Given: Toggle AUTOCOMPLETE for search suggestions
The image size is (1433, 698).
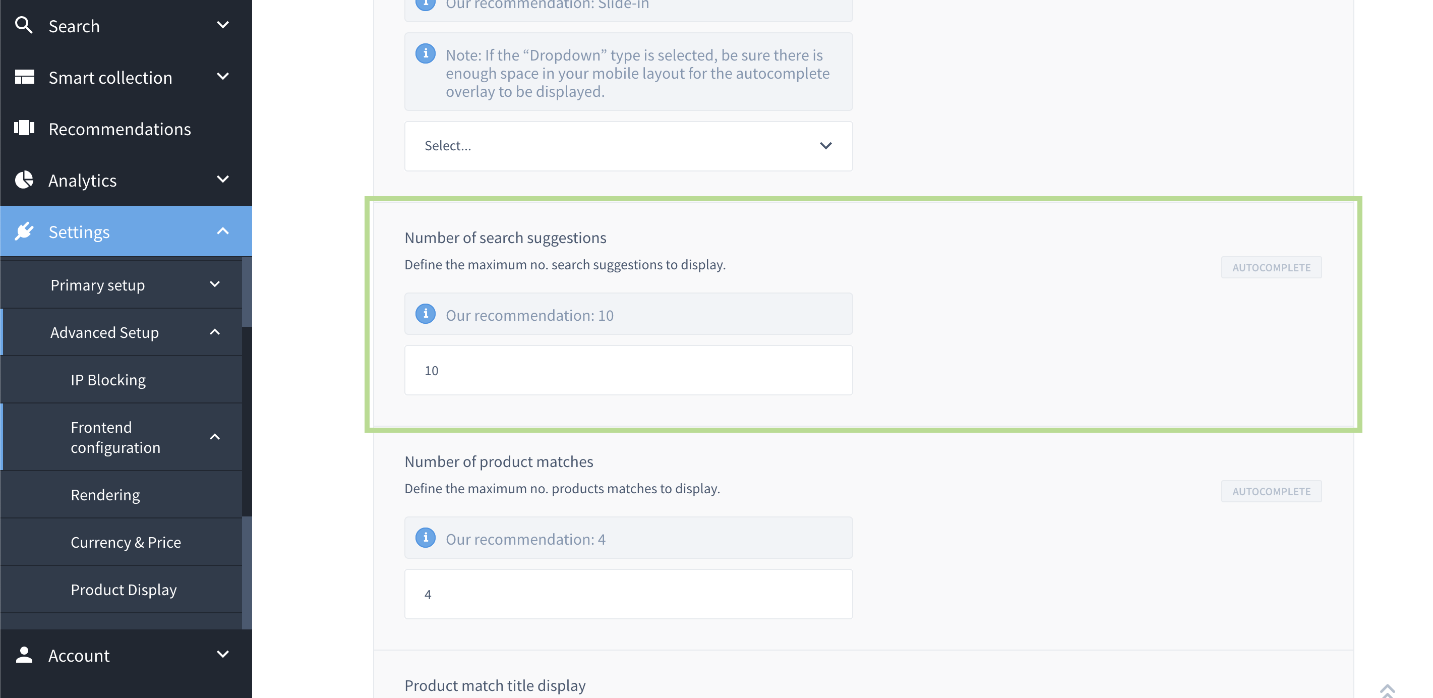Looking at the screenshot, I should click(1272, 267).
